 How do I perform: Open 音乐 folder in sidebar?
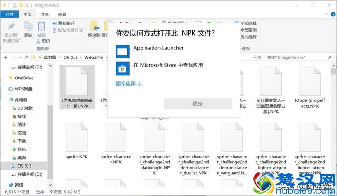(x=19, y=149)
